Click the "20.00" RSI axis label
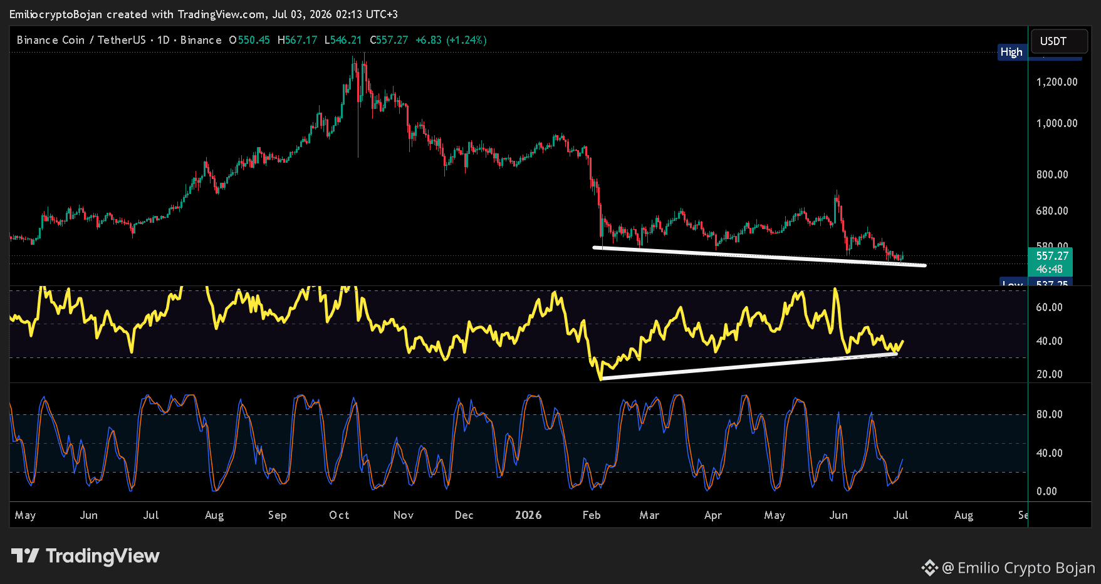Image resolution: width=1101 pixels, height=584 pixels. pos(1050,374)
